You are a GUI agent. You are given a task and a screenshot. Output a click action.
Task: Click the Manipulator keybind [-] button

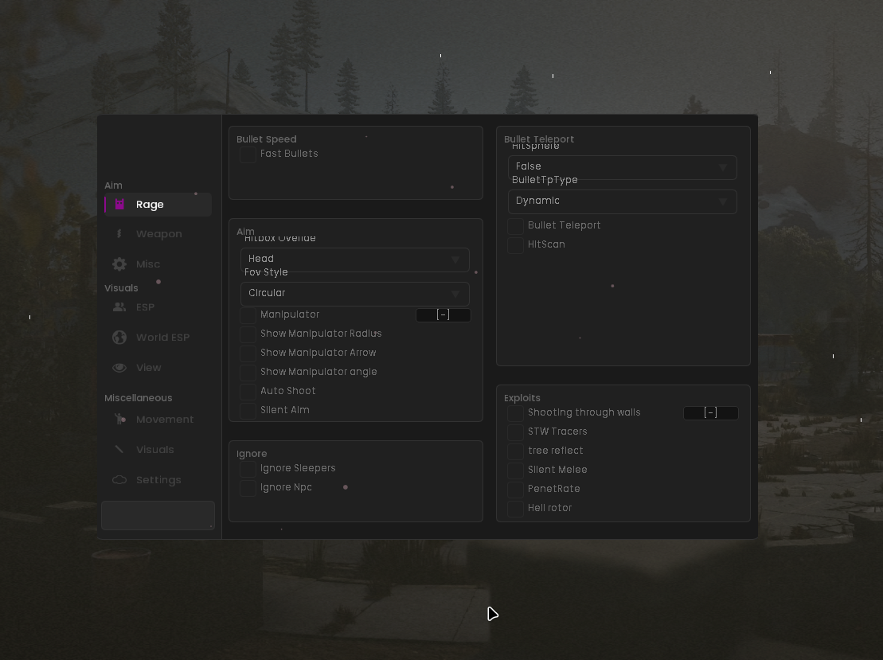[443, 314]
